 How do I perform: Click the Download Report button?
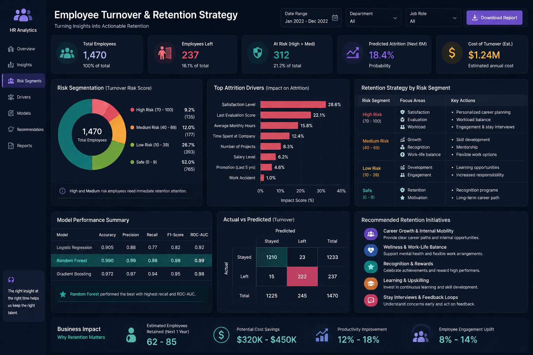point(494,18)
